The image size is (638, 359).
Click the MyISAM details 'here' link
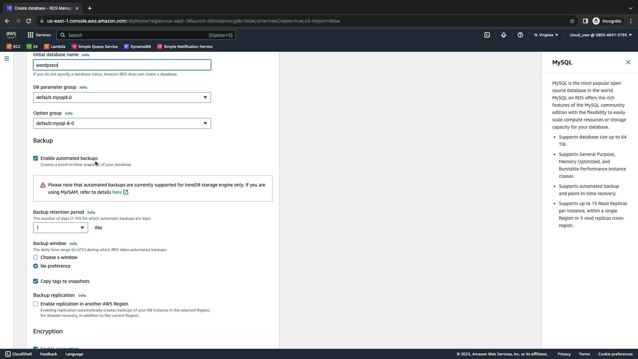point(117,192)
